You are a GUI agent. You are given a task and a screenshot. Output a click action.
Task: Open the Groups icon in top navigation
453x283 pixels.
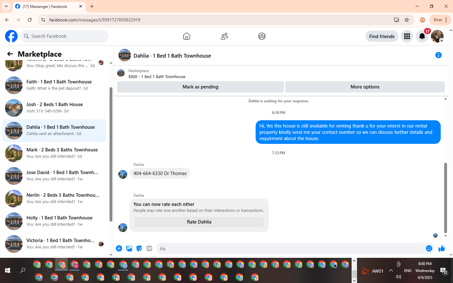(262, 36)
